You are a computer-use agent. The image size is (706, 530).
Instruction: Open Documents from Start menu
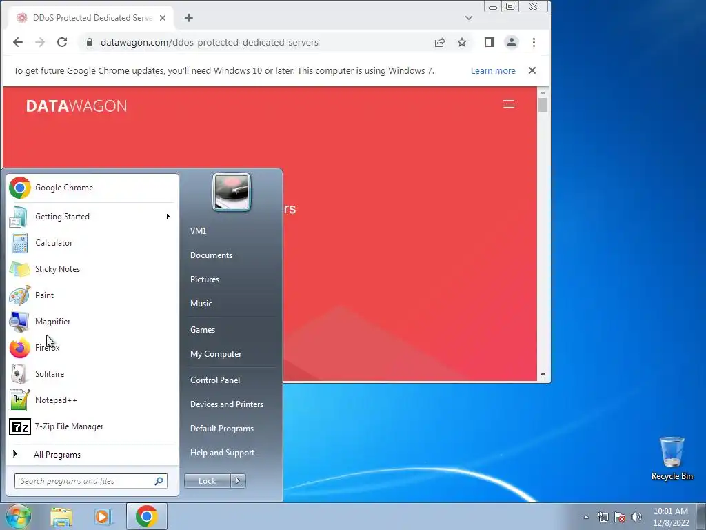(211, 255)
